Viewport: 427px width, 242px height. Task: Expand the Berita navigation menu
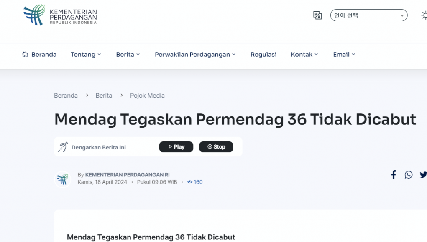click(x=128, y=55)
